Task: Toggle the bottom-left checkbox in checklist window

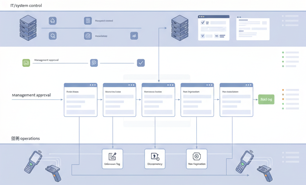Action: tap(203, 36)
